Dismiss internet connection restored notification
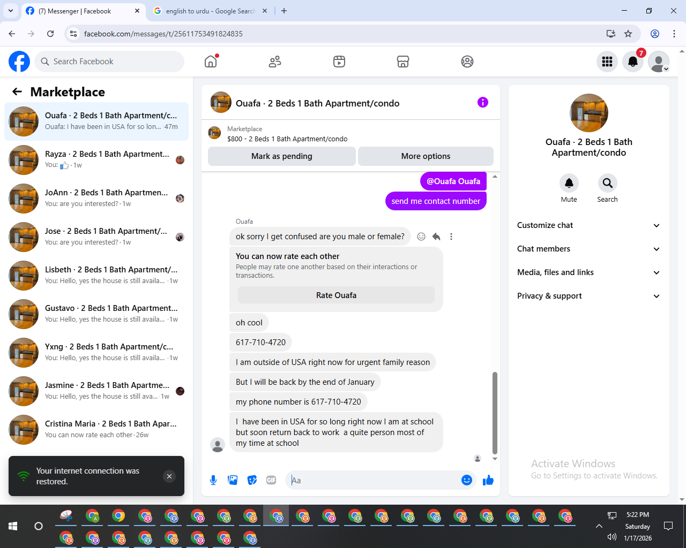 pos(169,476)
